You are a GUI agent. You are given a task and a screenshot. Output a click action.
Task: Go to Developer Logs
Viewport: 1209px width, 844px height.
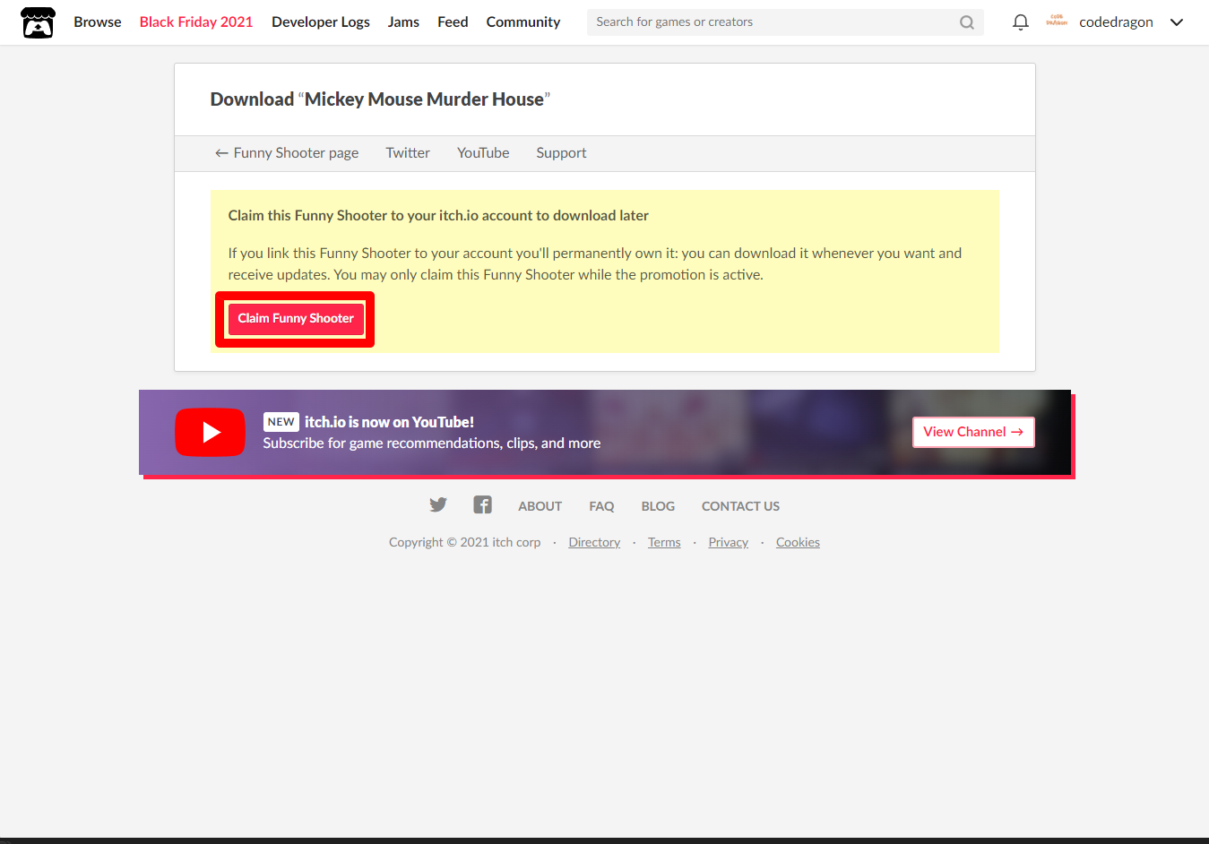click(x=321, y=22)
